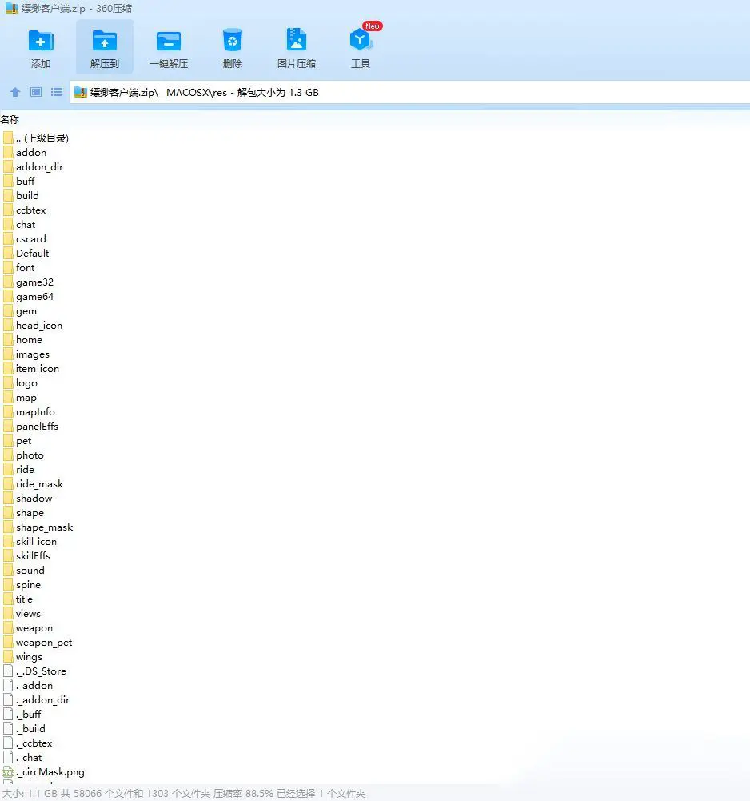750x801 pixels.
Task: Select the head_icon folder icon
Action: [8, 326]
